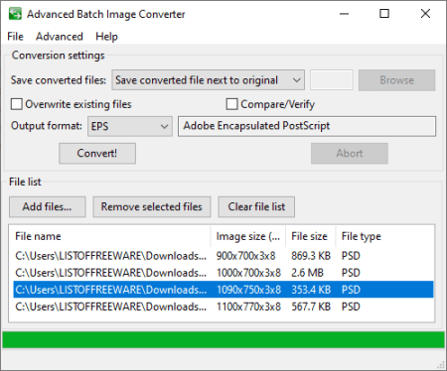Sort by the File name column header
Image resolution: width=447 pixels, height=371 pixels.
(x=111, y=236)
